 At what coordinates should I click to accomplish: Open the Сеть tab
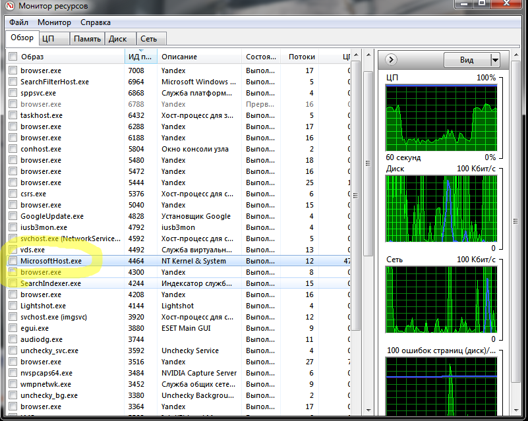150,39
